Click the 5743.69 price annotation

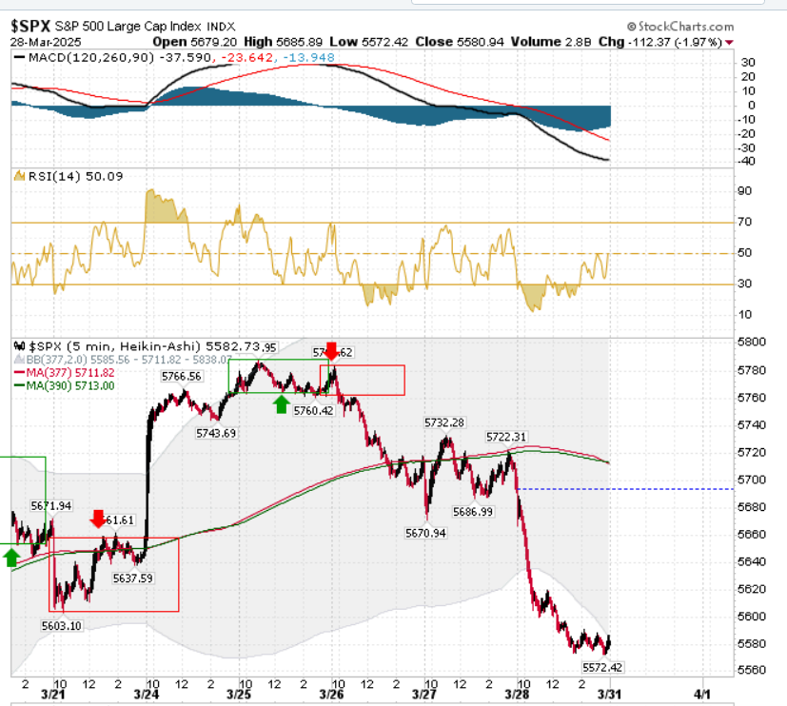click(x=216, y=433)
